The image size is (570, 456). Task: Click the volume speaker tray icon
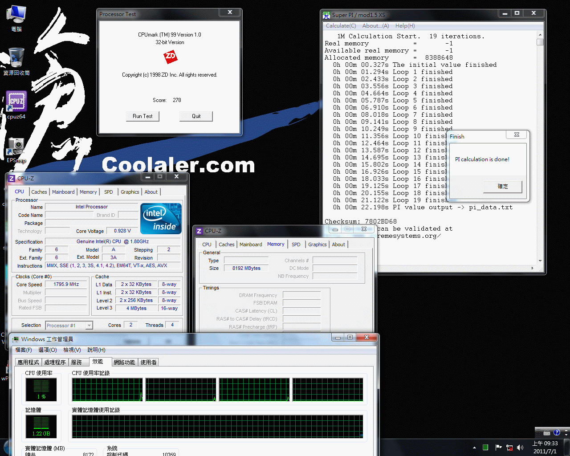click(x=520, y=447)
